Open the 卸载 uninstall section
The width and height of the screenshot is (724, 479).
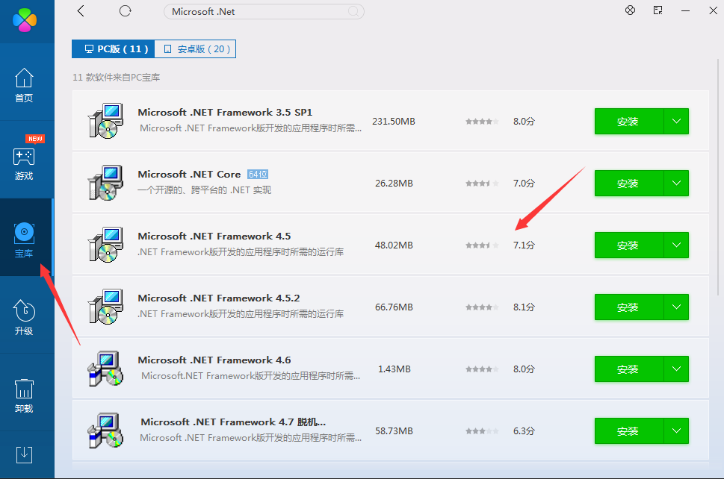[24, 395]
